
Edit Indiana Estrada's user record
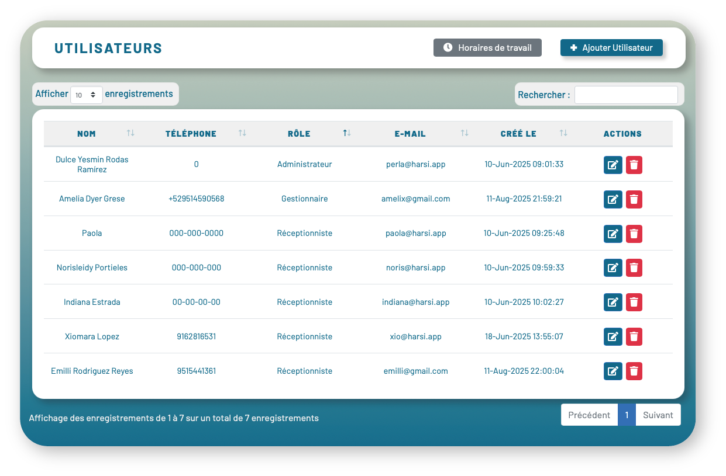point(613,303)
